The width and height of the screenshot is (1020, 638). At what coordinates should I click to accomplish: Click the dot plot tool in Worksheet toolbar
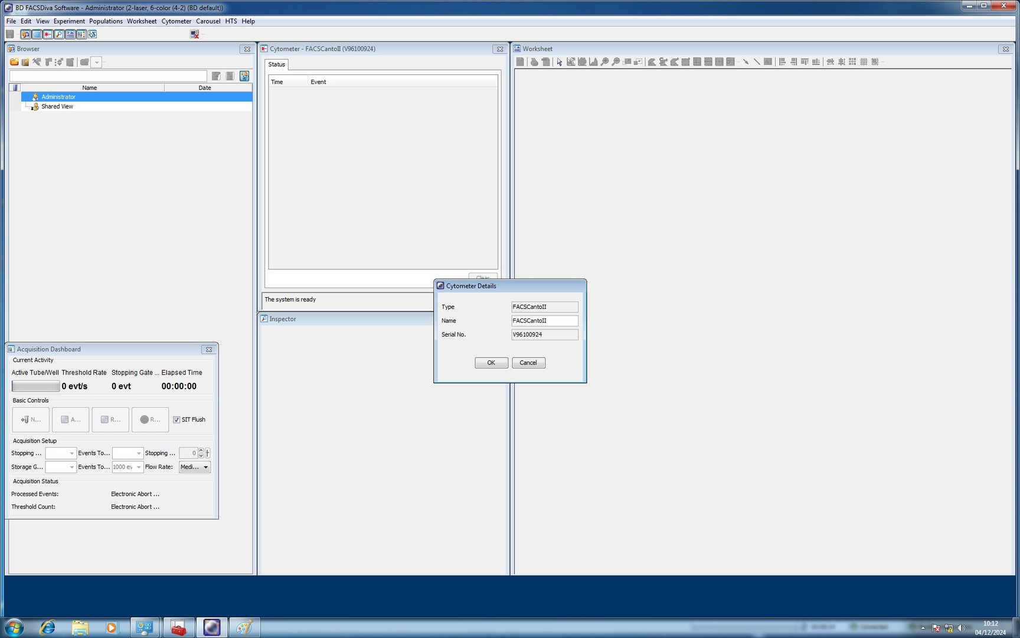(571, 61)
